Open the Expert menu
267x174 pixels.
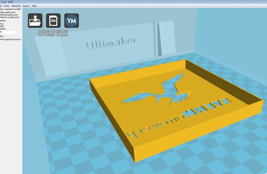pos(26,6)
